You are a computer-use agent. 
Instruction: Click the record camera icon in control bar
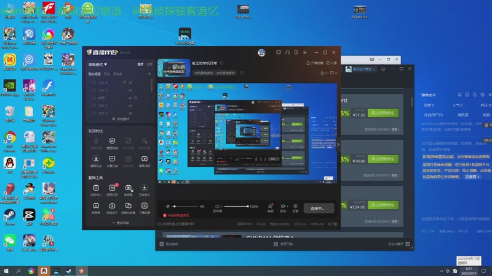[282, 206]
